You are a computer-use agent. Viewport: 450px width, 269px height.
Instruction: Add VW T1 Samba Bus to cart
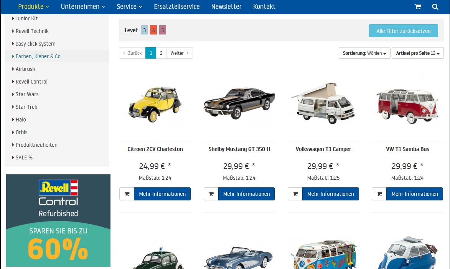[379, 194]
